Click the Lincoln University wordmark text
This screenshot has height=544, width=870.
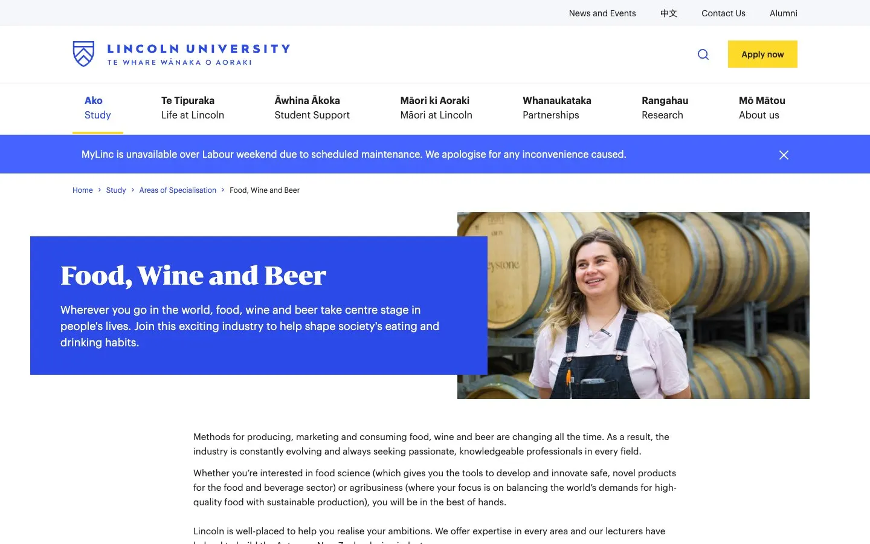[199, 49]
